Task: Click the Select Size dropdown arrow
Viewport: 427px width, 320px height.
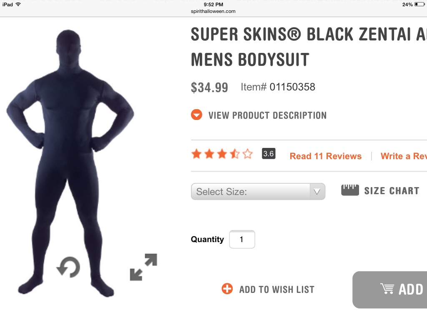Action: point(317,192)
